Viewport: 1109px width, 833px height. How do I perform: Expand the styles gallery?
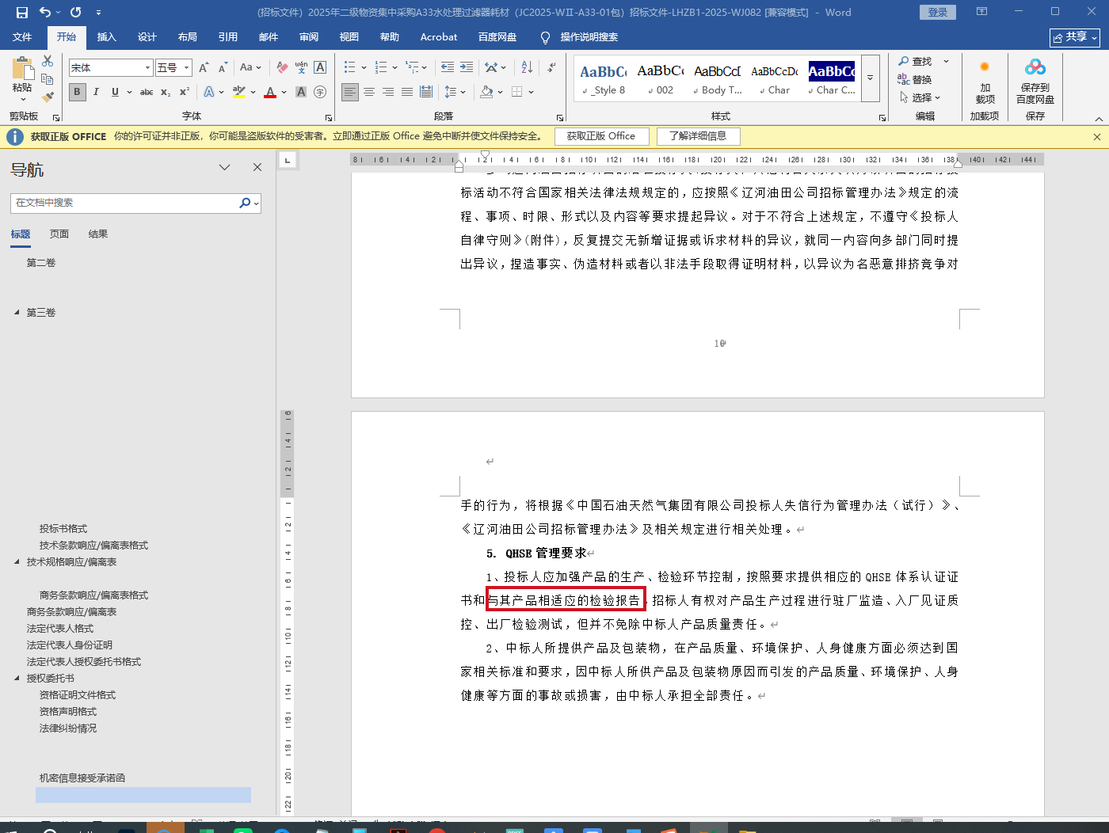pyautogui.click(x=870, y=78)
